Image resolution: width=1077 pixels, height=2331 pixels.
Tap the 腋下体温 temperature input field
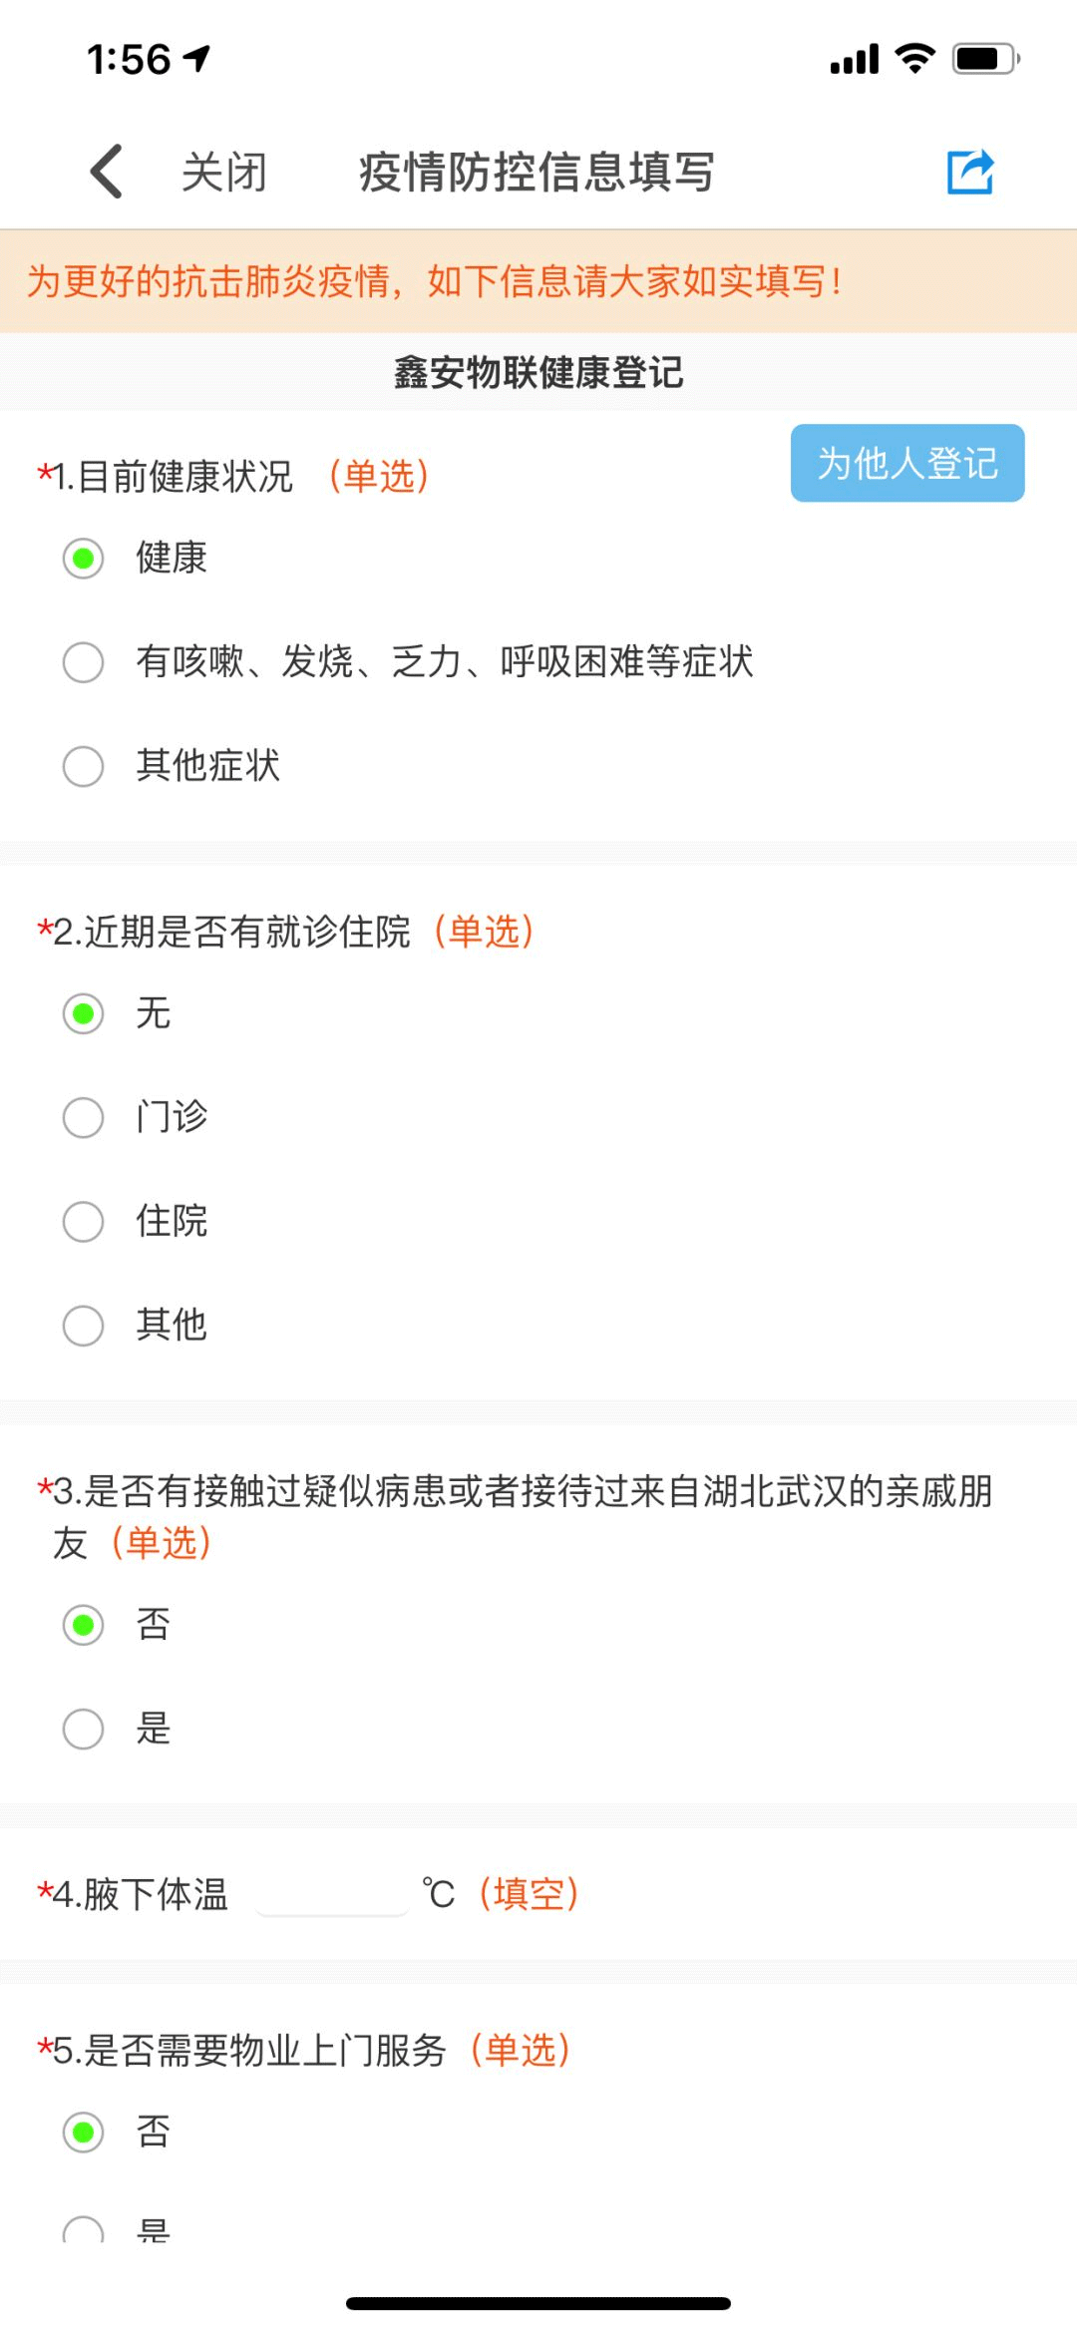332,1893
